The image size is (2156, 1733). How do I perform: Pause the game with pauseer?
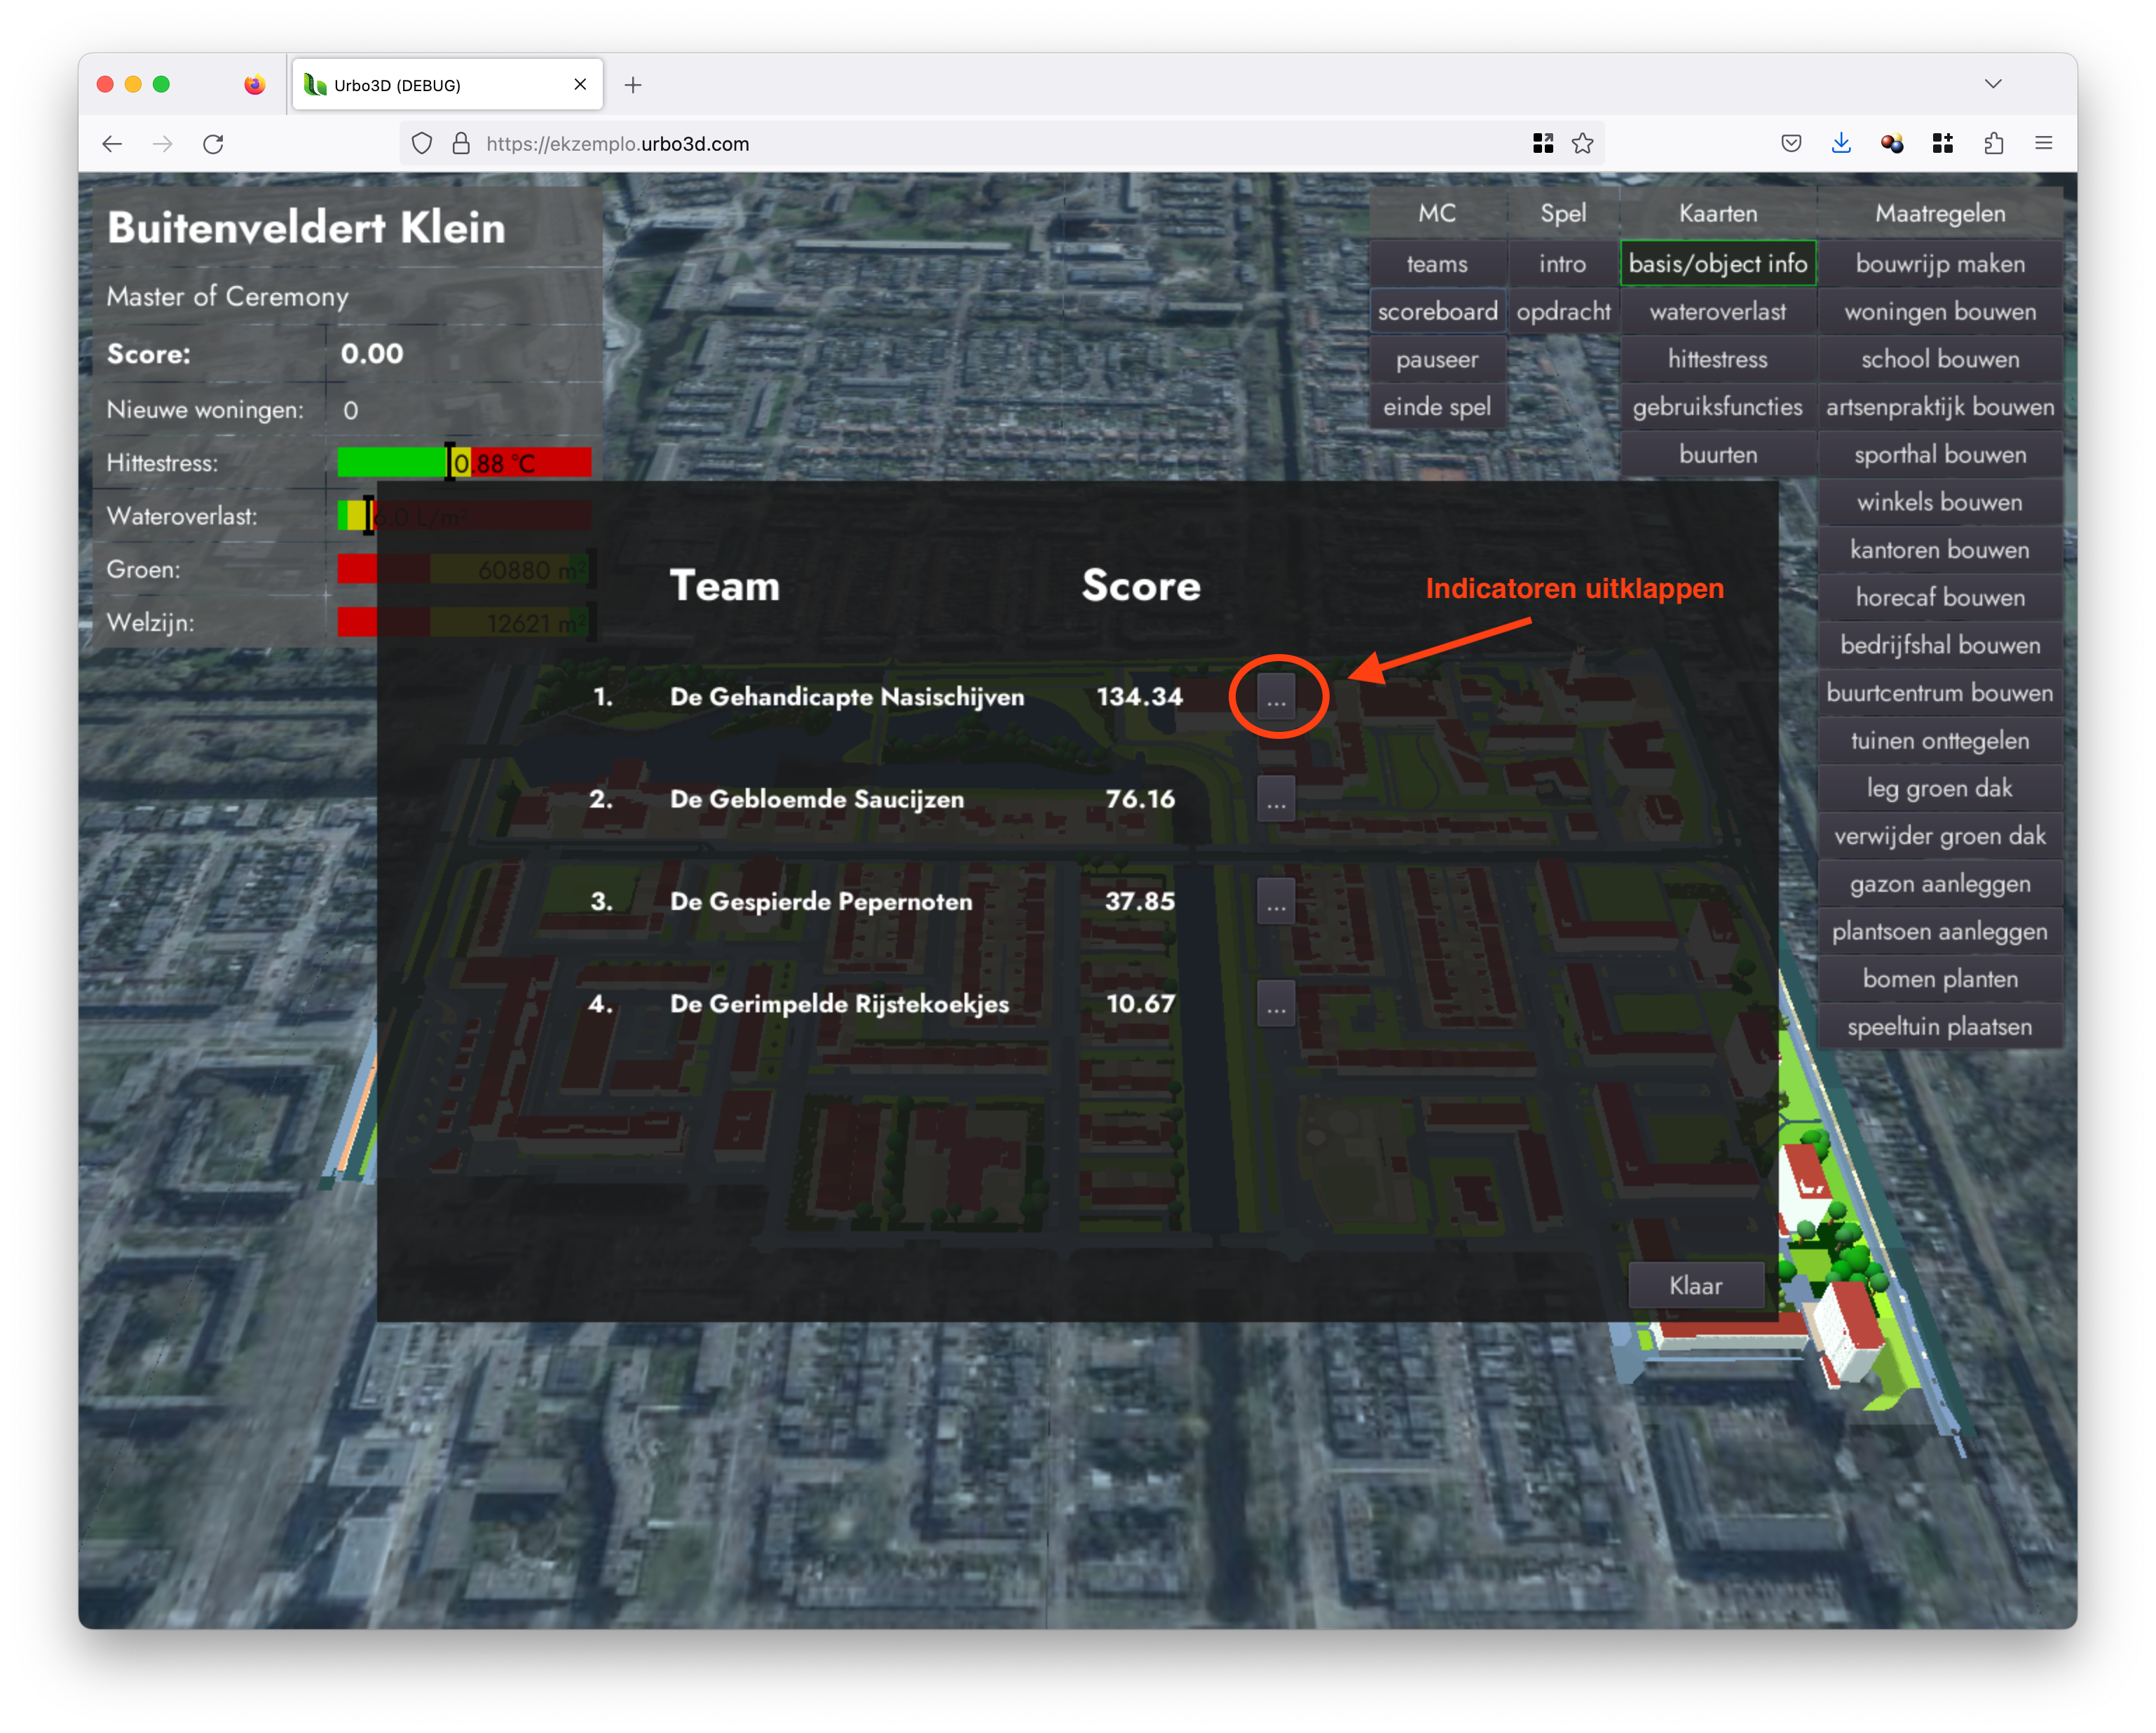tap(1437, 360)
